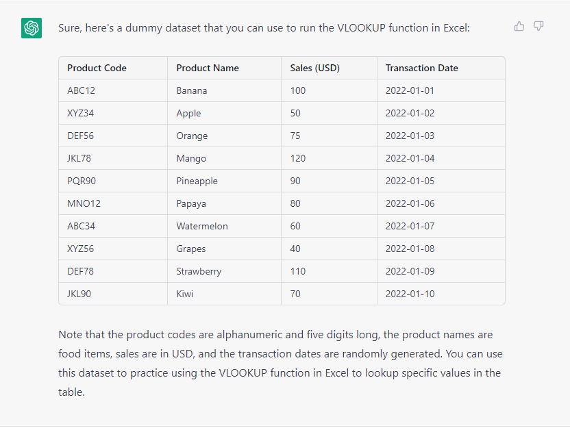The image size is (570, 430).
Task: Click the XYZ34 cell in the table
Action: [x=81, y=113]
